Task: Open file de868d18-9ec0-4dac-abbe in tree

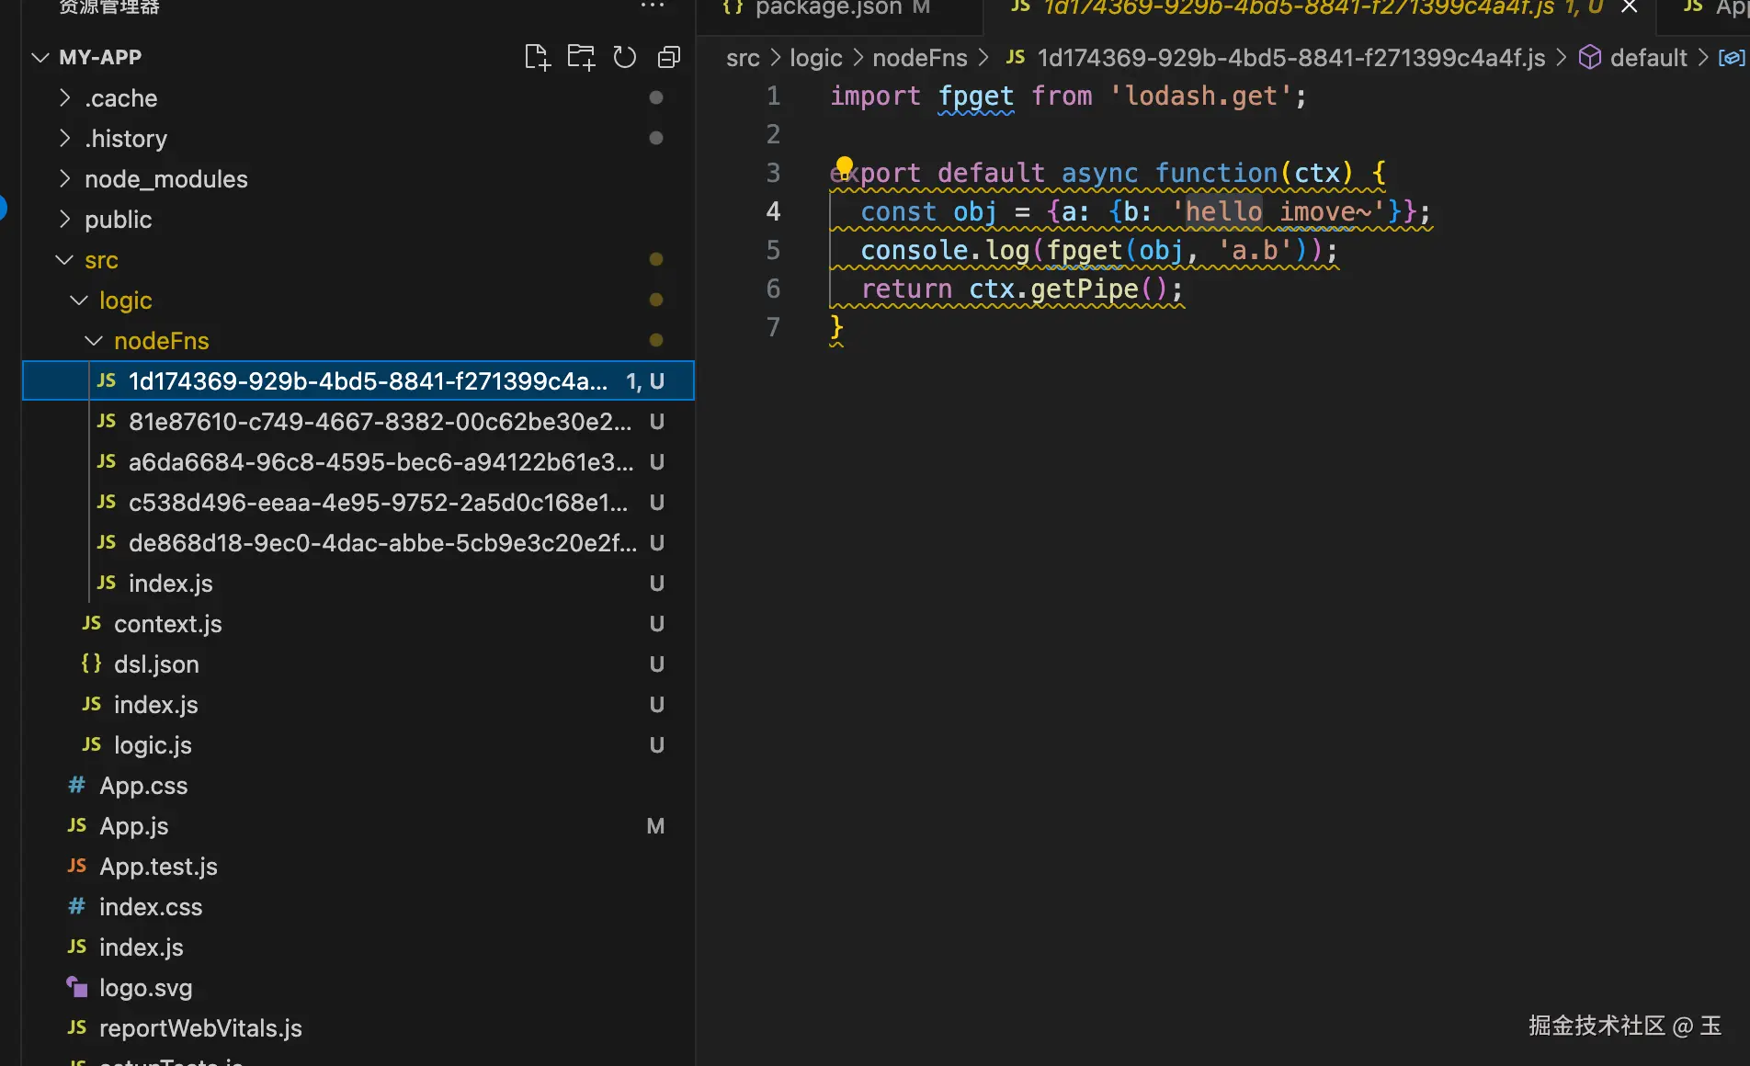Action: (358, 543)
